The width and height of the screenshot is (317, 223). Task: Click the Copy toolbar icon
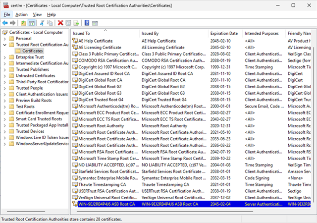[x=50, y=23]
